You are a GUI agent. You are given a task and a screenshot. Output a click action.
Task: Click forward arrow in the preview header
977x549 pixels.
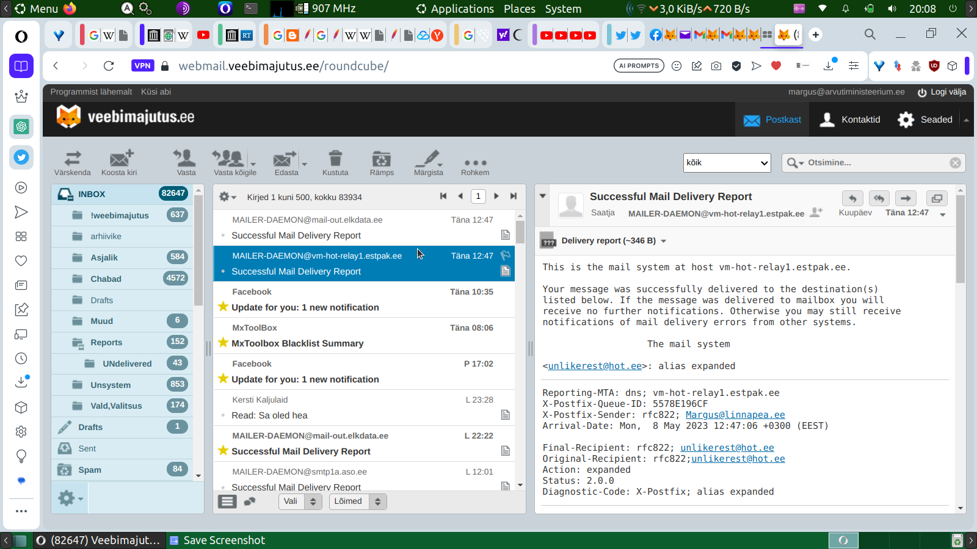click(x=906, y=198)
